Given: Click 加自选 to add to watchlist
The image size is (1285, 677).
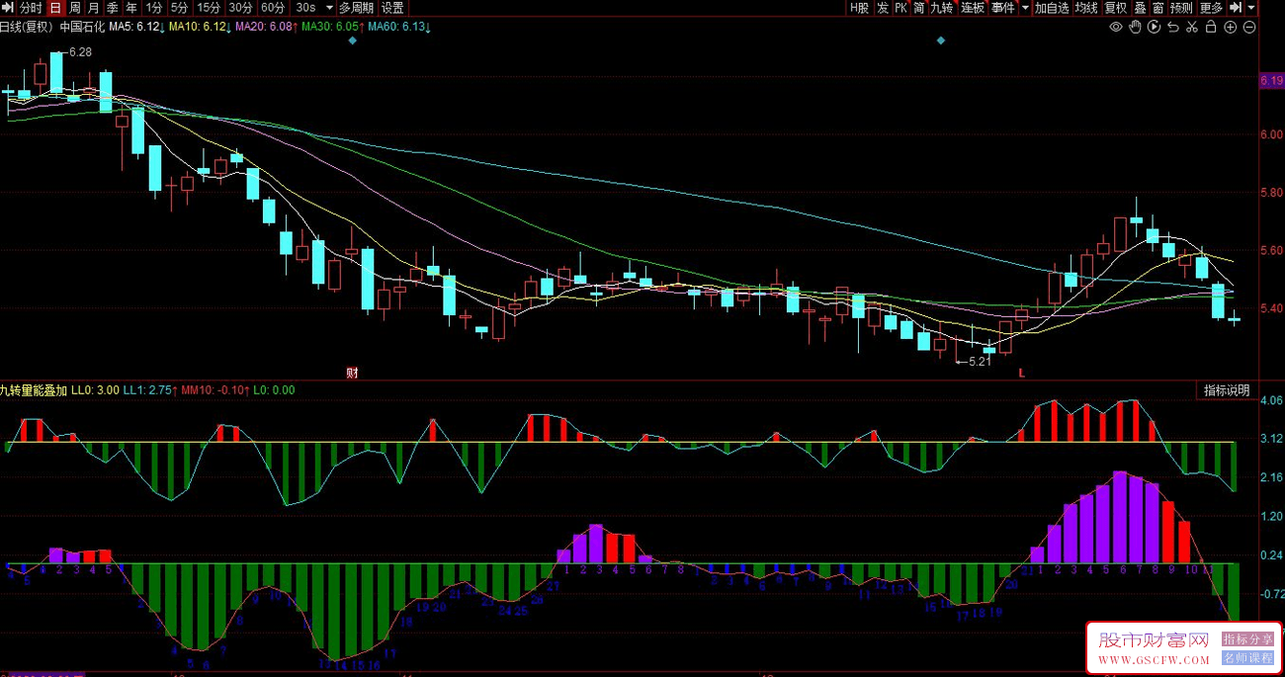Looking at the screenshot, I should tap(1053, 7).
